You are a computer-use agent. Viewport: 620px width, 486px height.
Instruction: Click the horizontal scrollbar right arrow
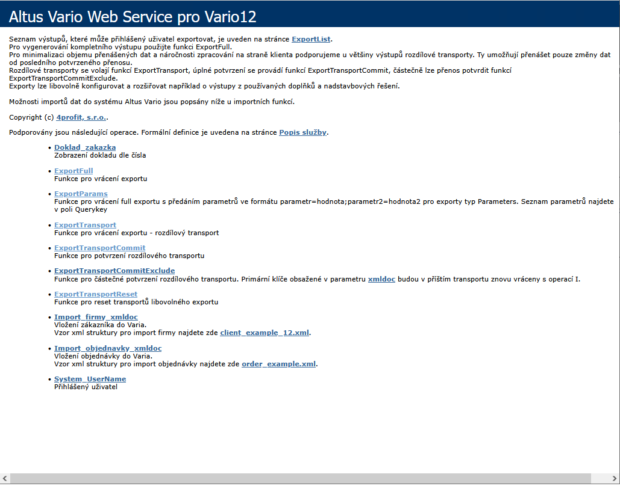[x=613, y=479]
